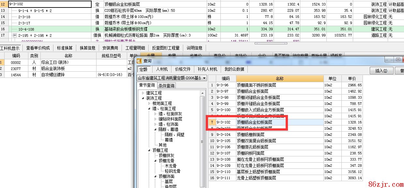Click the 插入 button
404x188 pixels.
point(381,70)
